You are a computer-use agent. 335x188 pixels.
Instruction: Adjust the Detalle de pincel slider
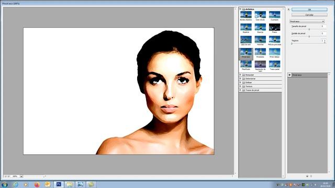point(309,37)
